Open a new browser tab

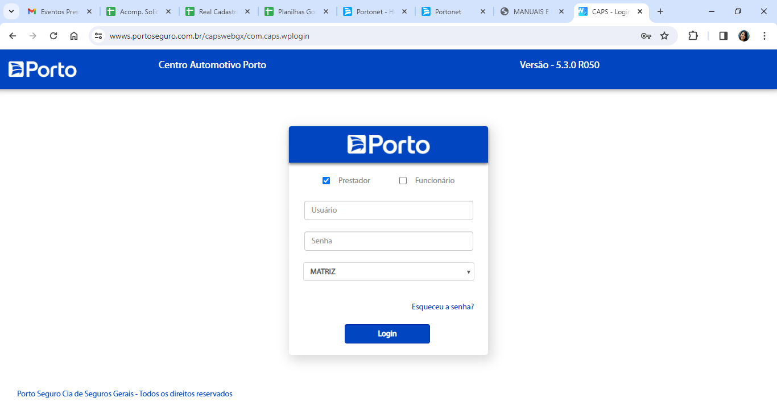tap(660, 11)
